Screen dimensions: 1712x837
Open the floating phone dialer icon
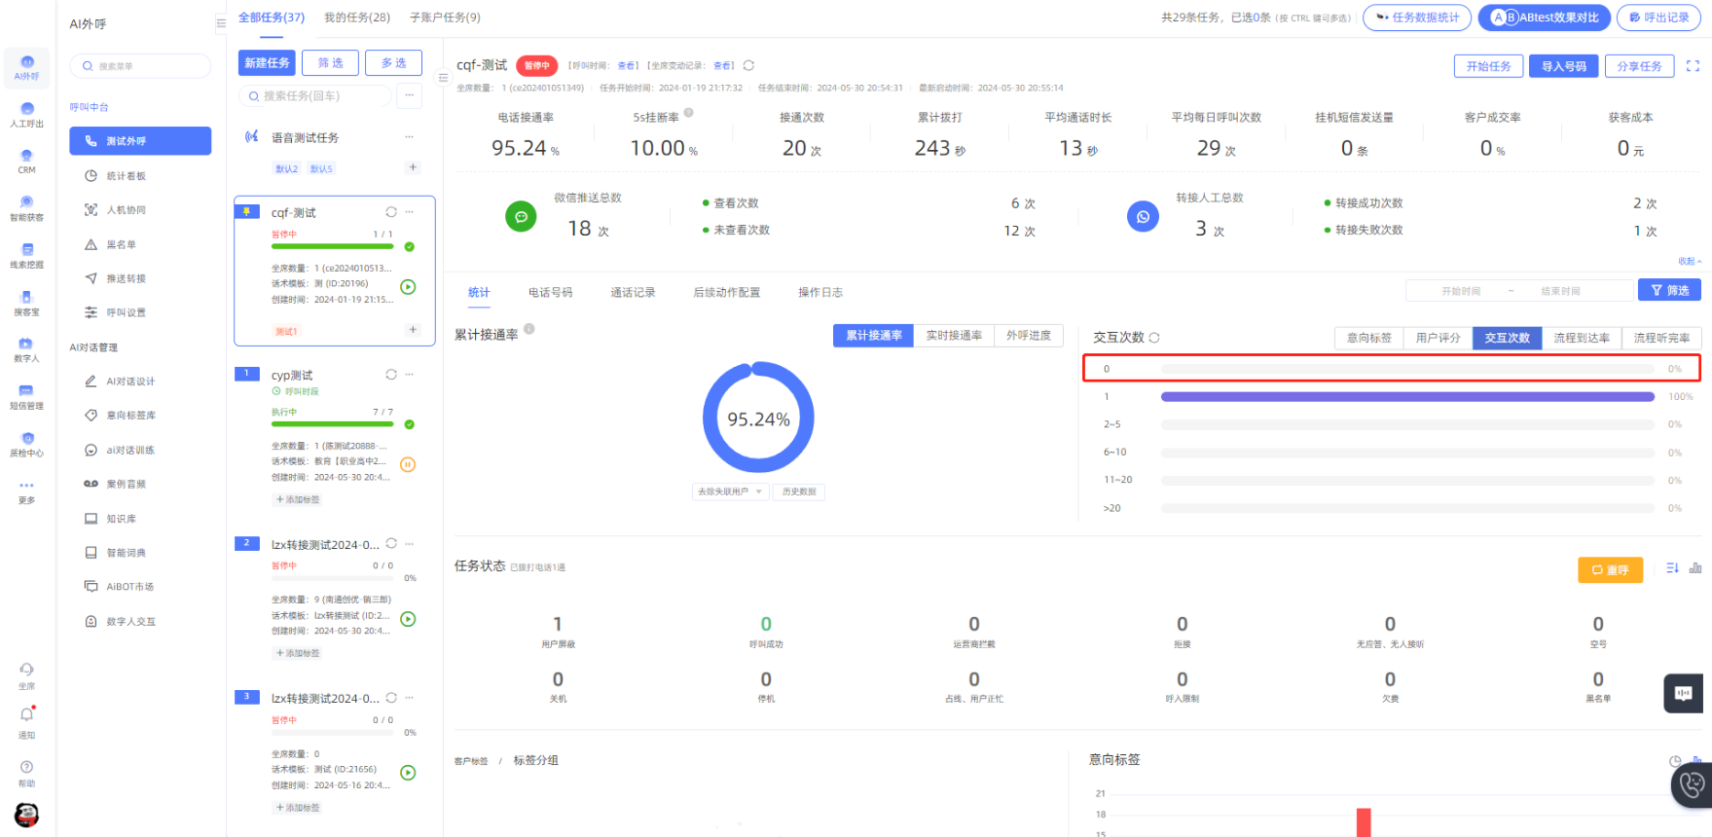click(1693, 784)
